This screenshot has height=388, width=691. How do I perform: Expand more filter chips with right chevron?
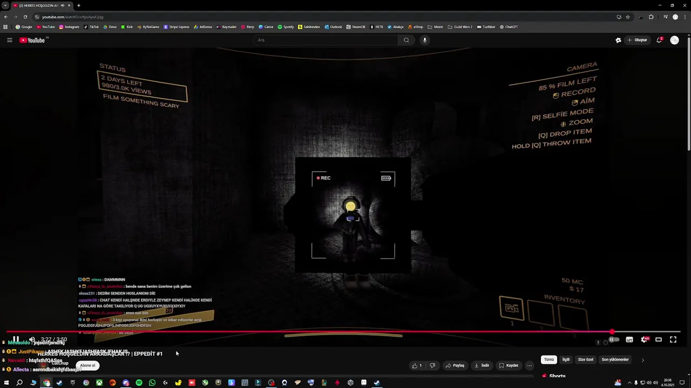click(x=642, y=360)
